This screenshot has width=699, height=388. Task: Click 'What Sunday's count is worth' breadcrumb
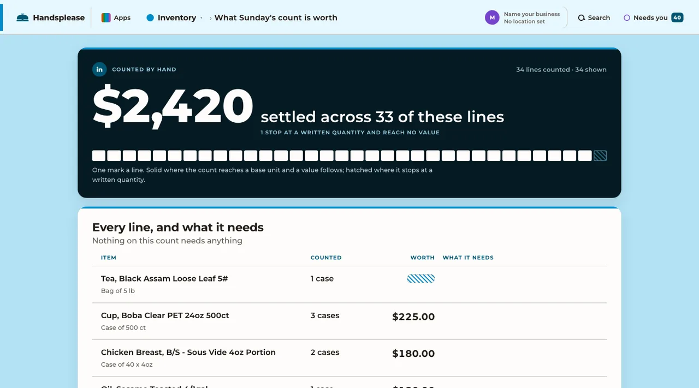pyautogui.click(x=276, y=17)
